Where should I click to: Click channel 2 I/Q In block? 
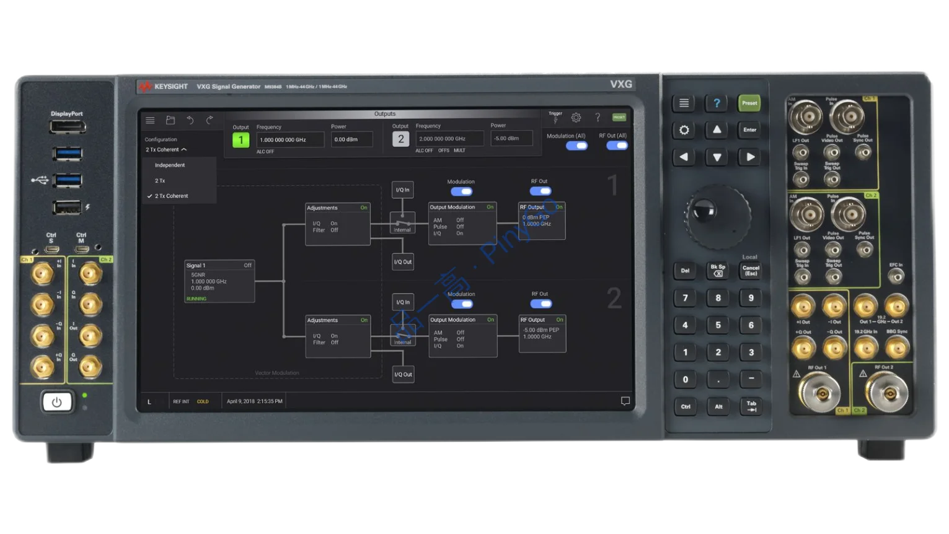(x=403, y=302)
